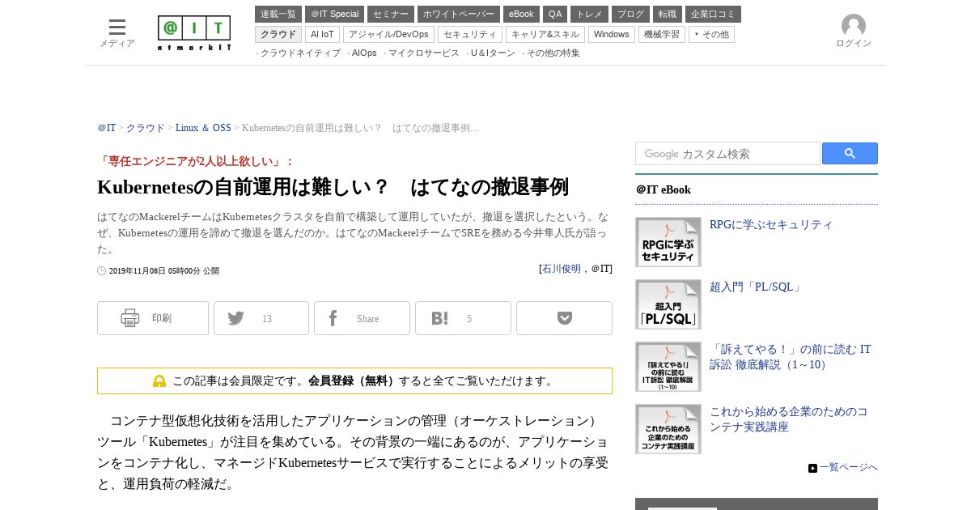Open the その他 category dropdown
This screenshot has width=971, height=510.
pyautogui.click(x=711, y=35)
